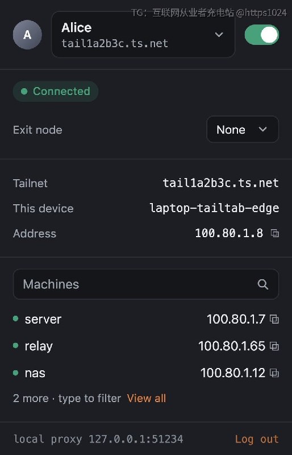Click the 100.80.1.12 address text

click(233, 373)
